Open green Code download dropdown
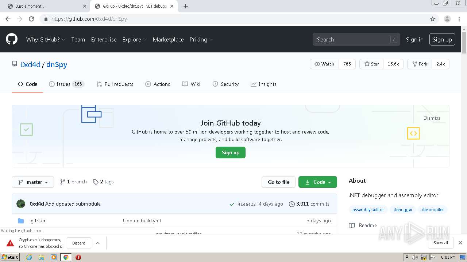Screen dimensions: 467x262 click(318, 182)
